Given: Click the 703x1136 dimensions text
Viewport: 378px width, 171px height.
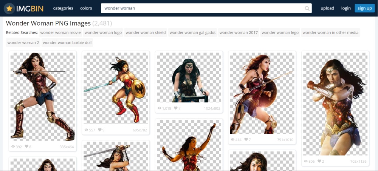Looking at the screenshot, I should click(x=358, y=161).
